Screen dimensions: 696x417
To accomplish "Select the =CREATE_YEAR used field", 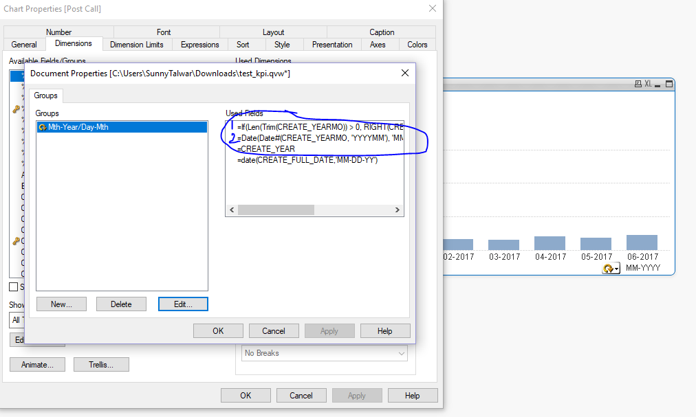I will pos(266,149).
